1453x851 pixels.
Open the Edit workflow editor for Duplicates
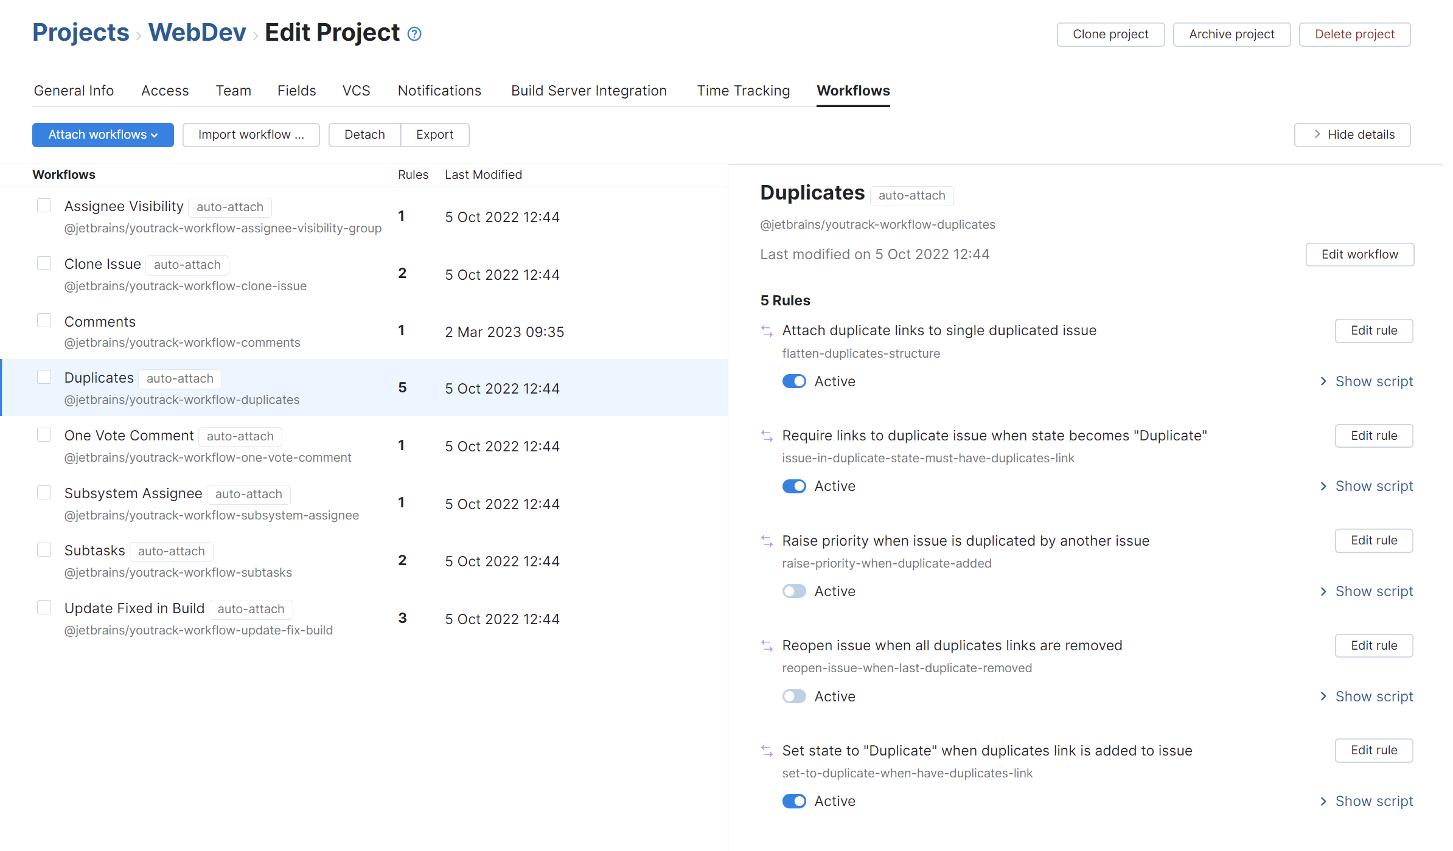(1359, 254)
